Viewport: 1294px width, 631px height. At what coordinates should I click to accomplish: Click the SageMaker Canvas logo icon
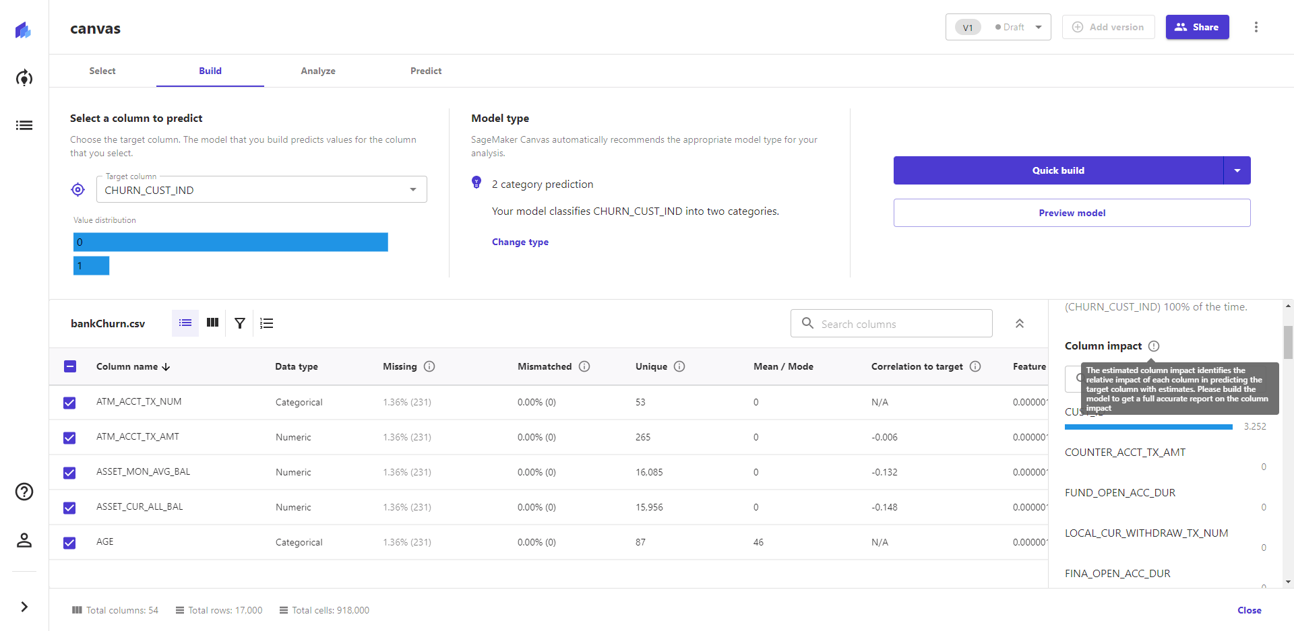coord(24,30)
